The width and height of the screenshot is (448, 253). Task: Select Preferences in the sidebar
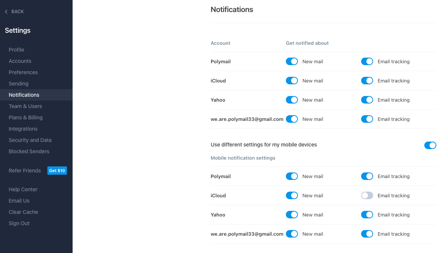pyautogui.click(x=23, y=72)
